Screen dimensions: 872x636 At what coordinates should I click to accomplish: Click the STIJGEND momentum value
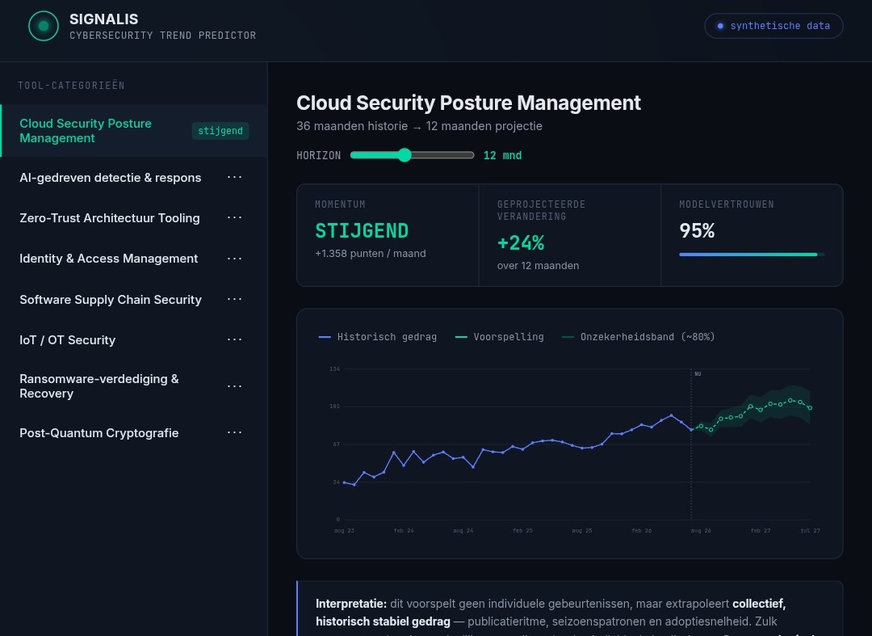pos(362,231)
